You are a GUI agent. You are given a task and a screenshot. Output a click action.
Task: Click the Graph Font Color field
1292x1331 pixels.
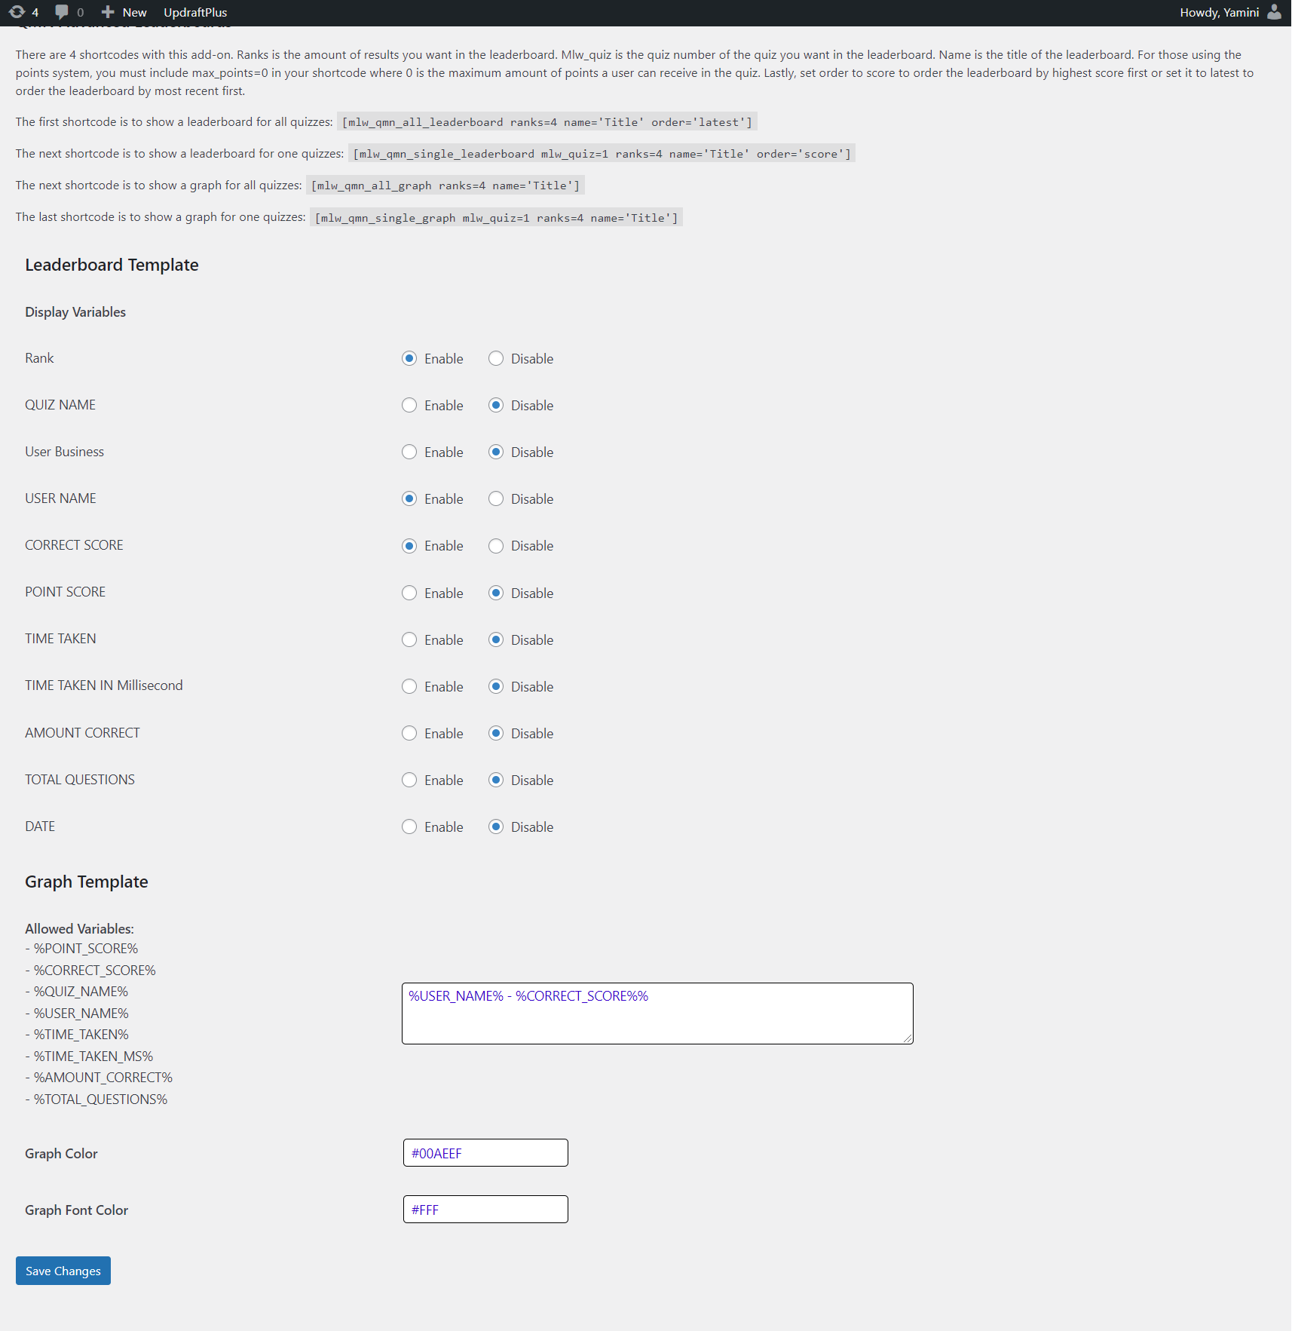[x=485, y=1209]
